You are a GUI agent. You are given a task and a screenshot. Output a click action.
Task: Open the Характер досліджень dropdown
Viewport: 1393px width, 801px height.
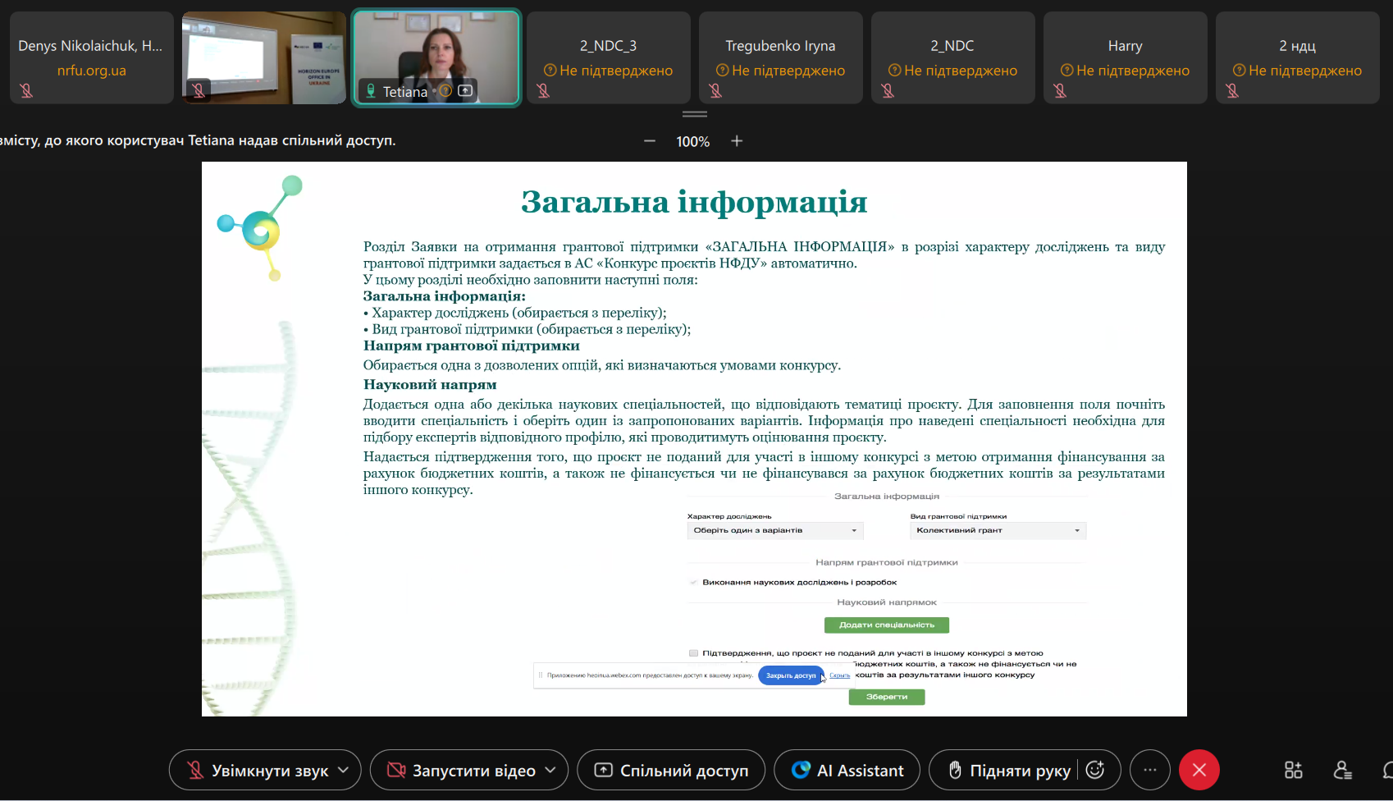coord(774,531)
